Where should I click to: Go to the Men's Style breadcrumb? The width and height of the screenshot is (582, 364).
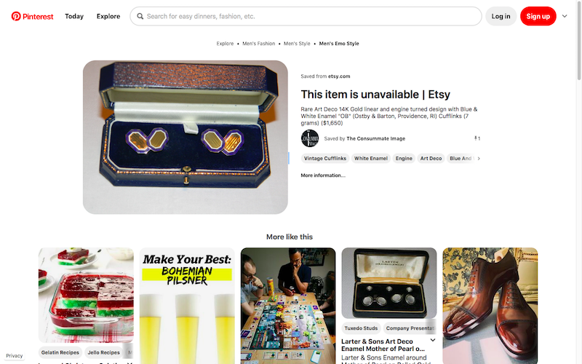pyautogui.click(x=298, y=44)
